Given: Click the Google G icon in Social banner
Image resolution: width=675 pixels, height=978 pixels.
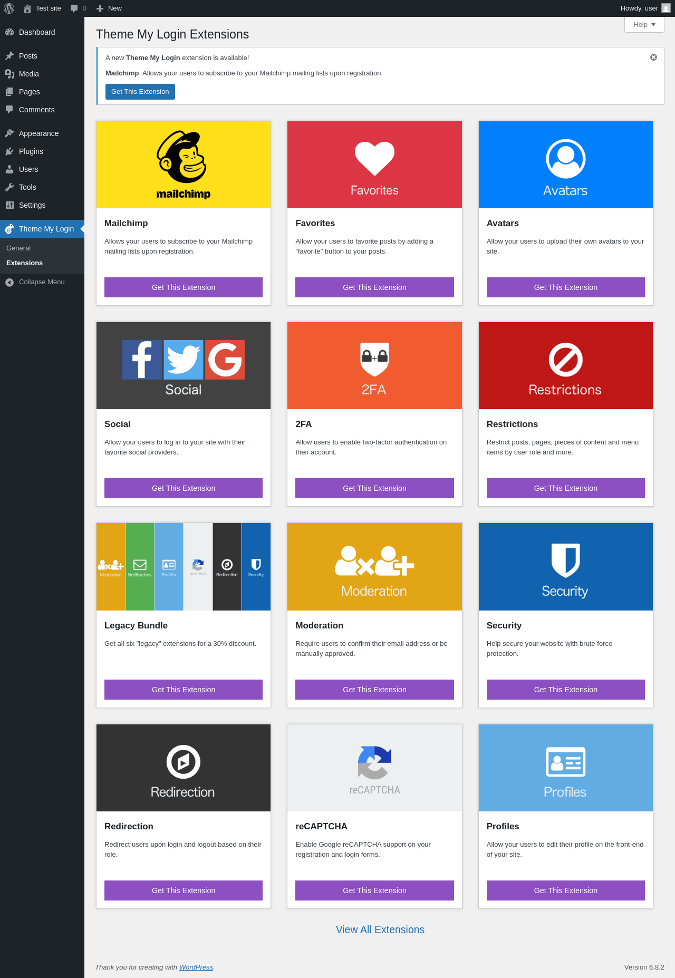Looking at the screenshot, I should tap(225, 360).
